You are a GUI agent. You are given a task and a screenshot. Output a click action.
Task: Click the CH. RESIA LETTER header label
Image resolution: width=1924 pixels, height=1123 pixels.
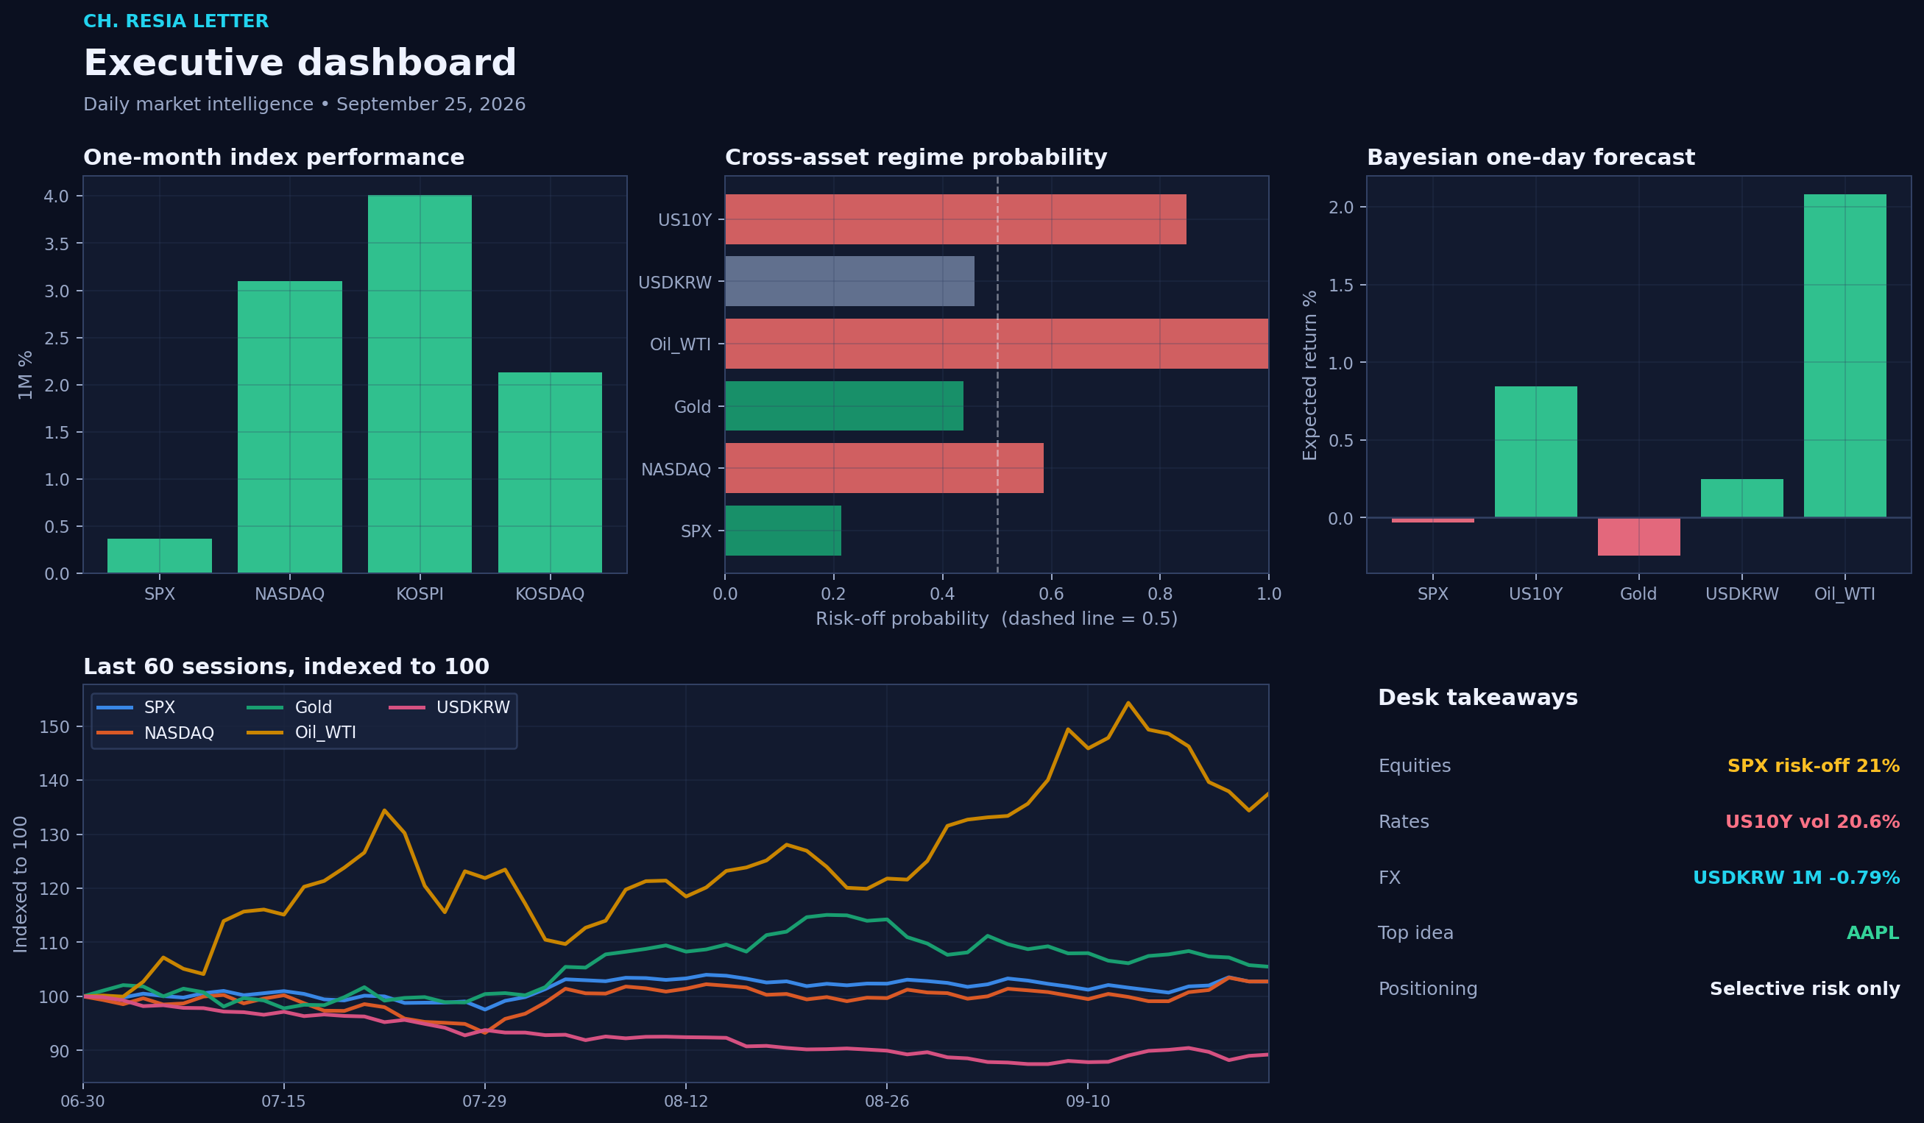[176, 21]
